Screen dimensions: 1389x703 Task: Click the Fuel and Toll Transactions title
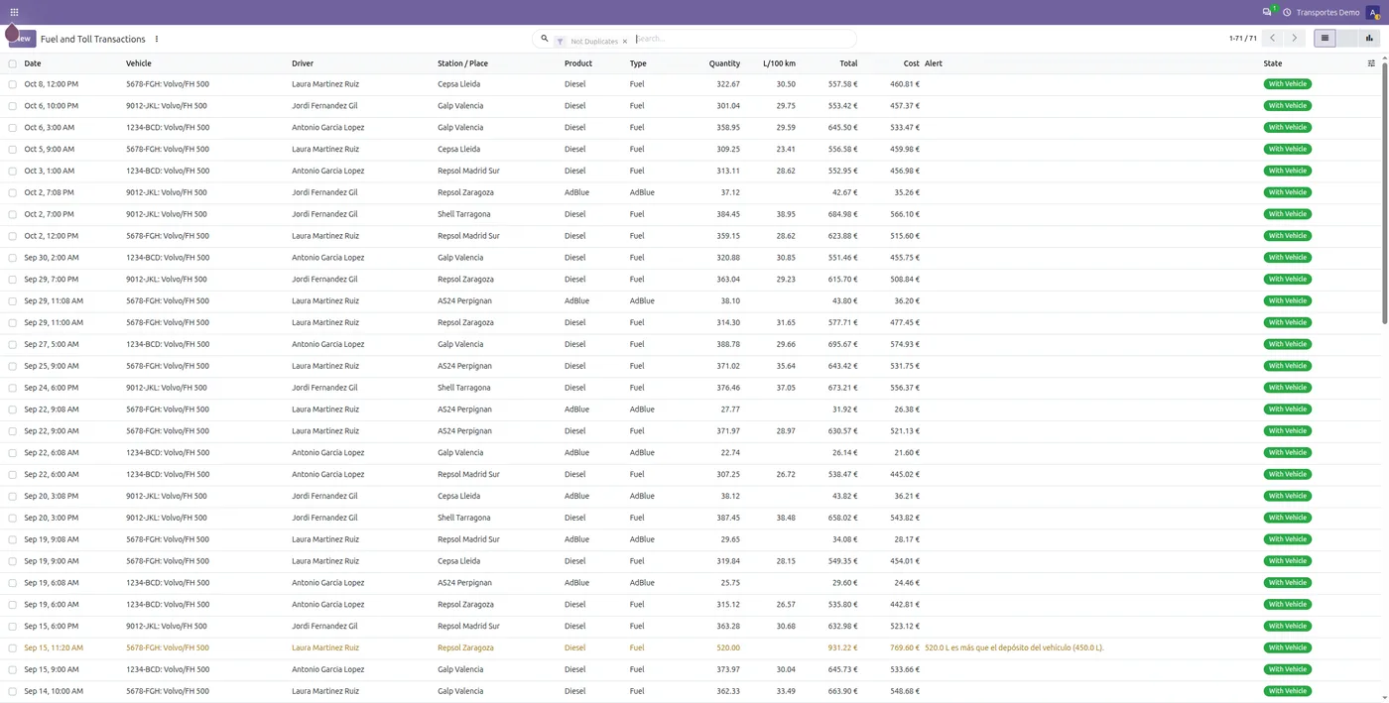(93, 39)
